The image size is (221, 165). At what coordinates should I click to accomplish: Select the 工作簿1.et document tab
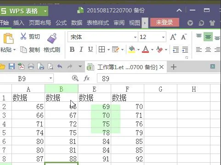[x=126, y=67]
